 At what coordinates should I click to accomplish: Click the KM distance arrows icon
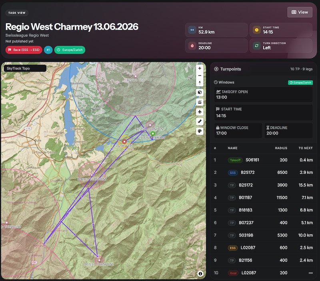click(x=192, y=30)
